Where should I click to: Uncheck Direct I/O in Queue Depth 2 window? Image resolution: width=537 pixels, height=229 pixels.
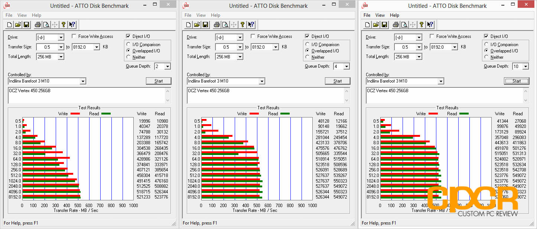pos(128,36)
